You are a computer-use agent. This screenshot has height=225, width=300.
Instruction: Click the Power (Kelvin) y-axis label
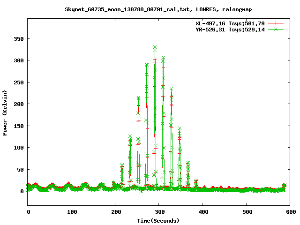pos(5,112)
